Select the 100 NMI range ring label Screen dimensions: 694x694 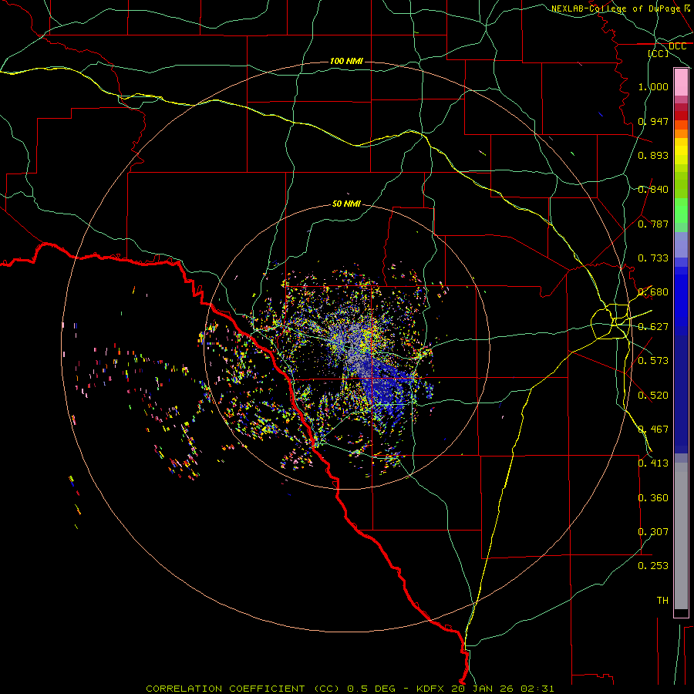[346, 61]
